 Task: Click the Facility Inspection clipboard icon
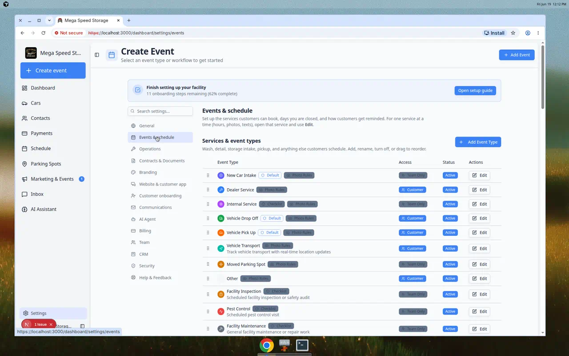coord(221,294)
